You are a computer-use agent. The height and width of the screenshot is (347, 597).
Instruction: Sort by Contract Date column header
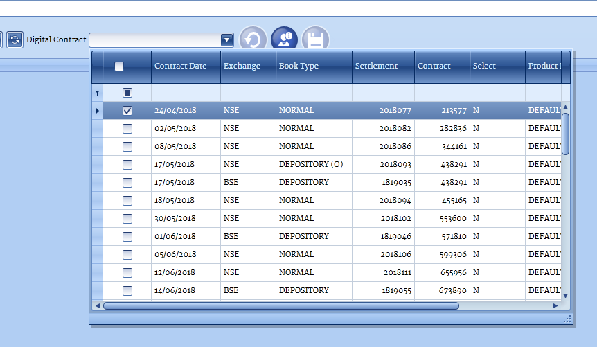(x=181, y=66)
